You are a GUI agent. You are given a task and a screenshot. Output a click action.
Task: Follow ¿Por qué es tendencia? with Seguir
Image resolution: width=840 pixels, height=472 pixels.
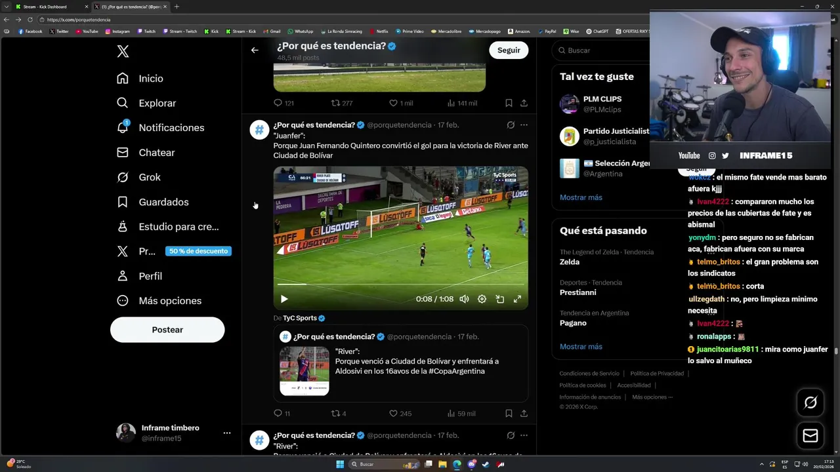[509, 50]
